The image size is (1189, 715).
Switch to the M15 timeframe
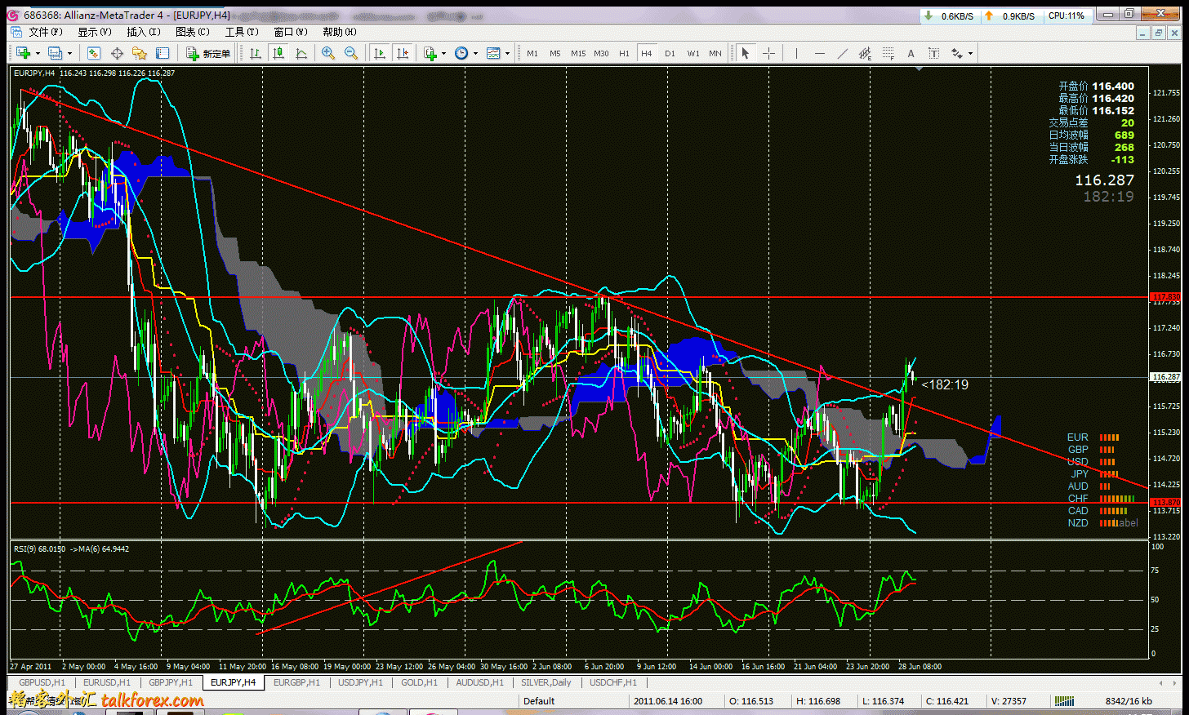[578, 53]
